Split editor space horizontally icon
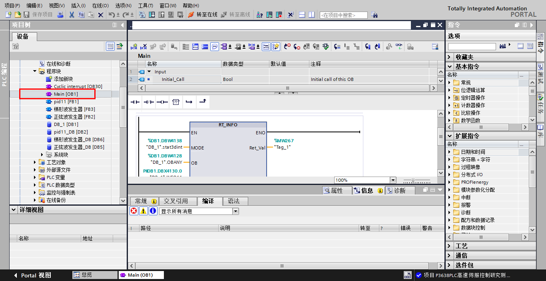 302,15
